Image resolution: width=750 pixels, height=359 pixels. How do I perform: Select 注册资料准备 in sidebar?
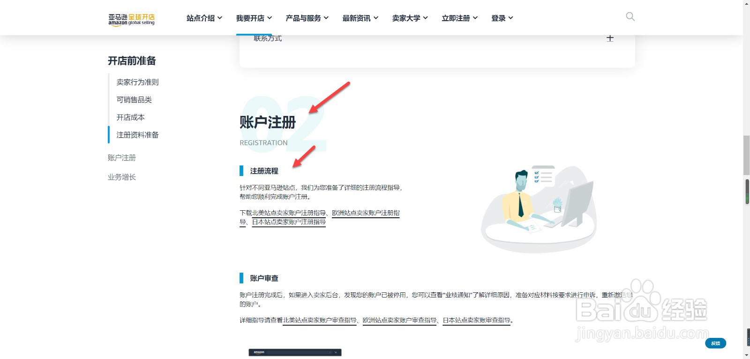tap(137, 135)
